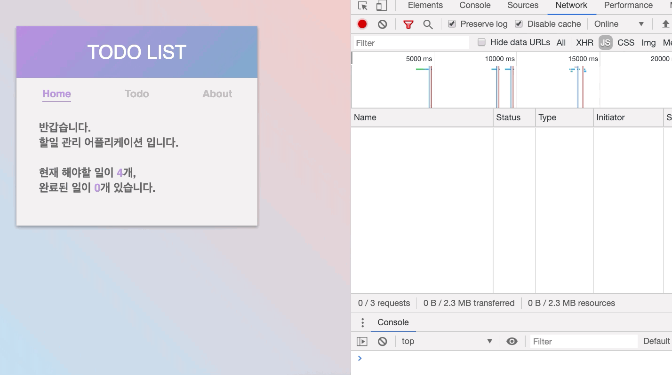Image resolution: width=672 pixels, height=375 pixels.
Task: Open the About page link
Action: tap(217, 94)
